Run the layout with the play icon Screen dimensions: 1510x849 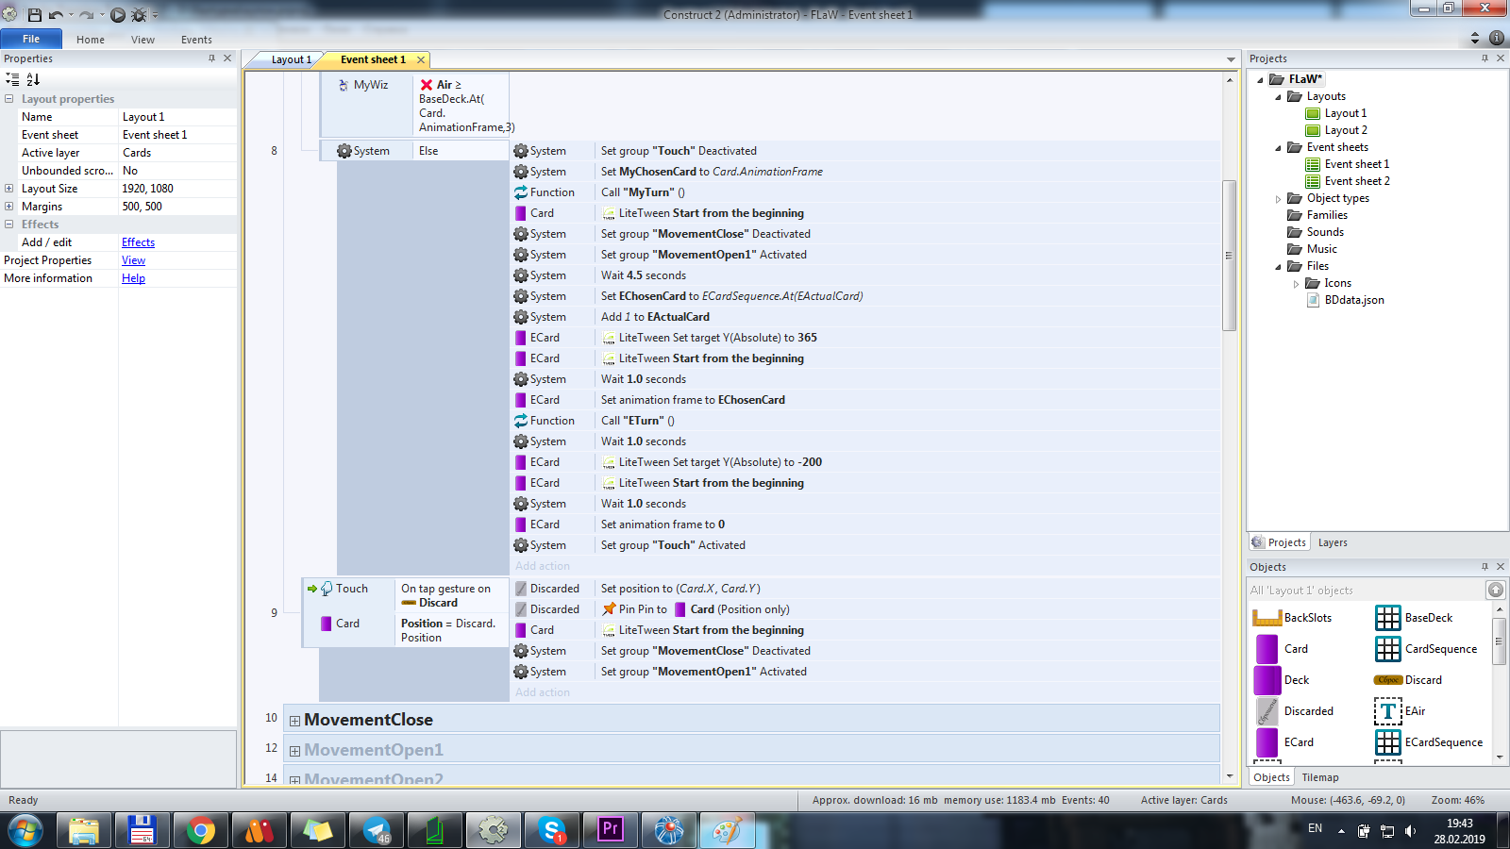pyautogui.click(x=118, y=14)
